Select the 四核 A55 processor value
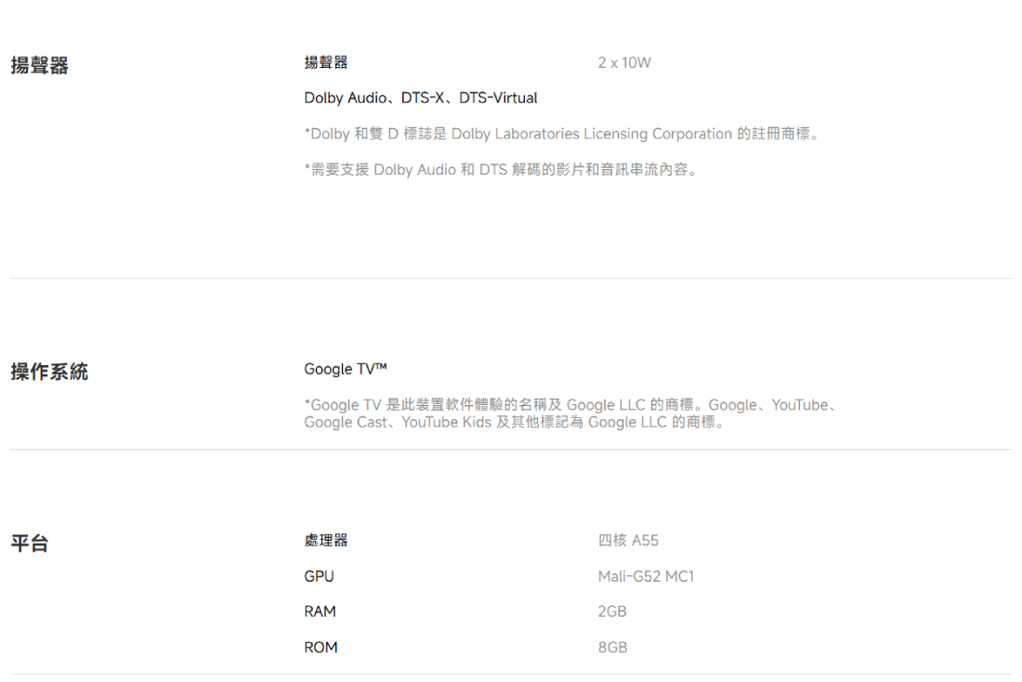The width and height of the screenshot is (1022, 682). click(628, 540)
